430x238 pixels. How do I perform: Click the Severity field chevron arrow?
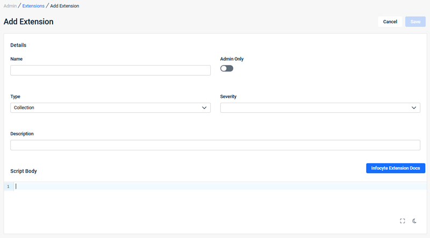[414, 107]
